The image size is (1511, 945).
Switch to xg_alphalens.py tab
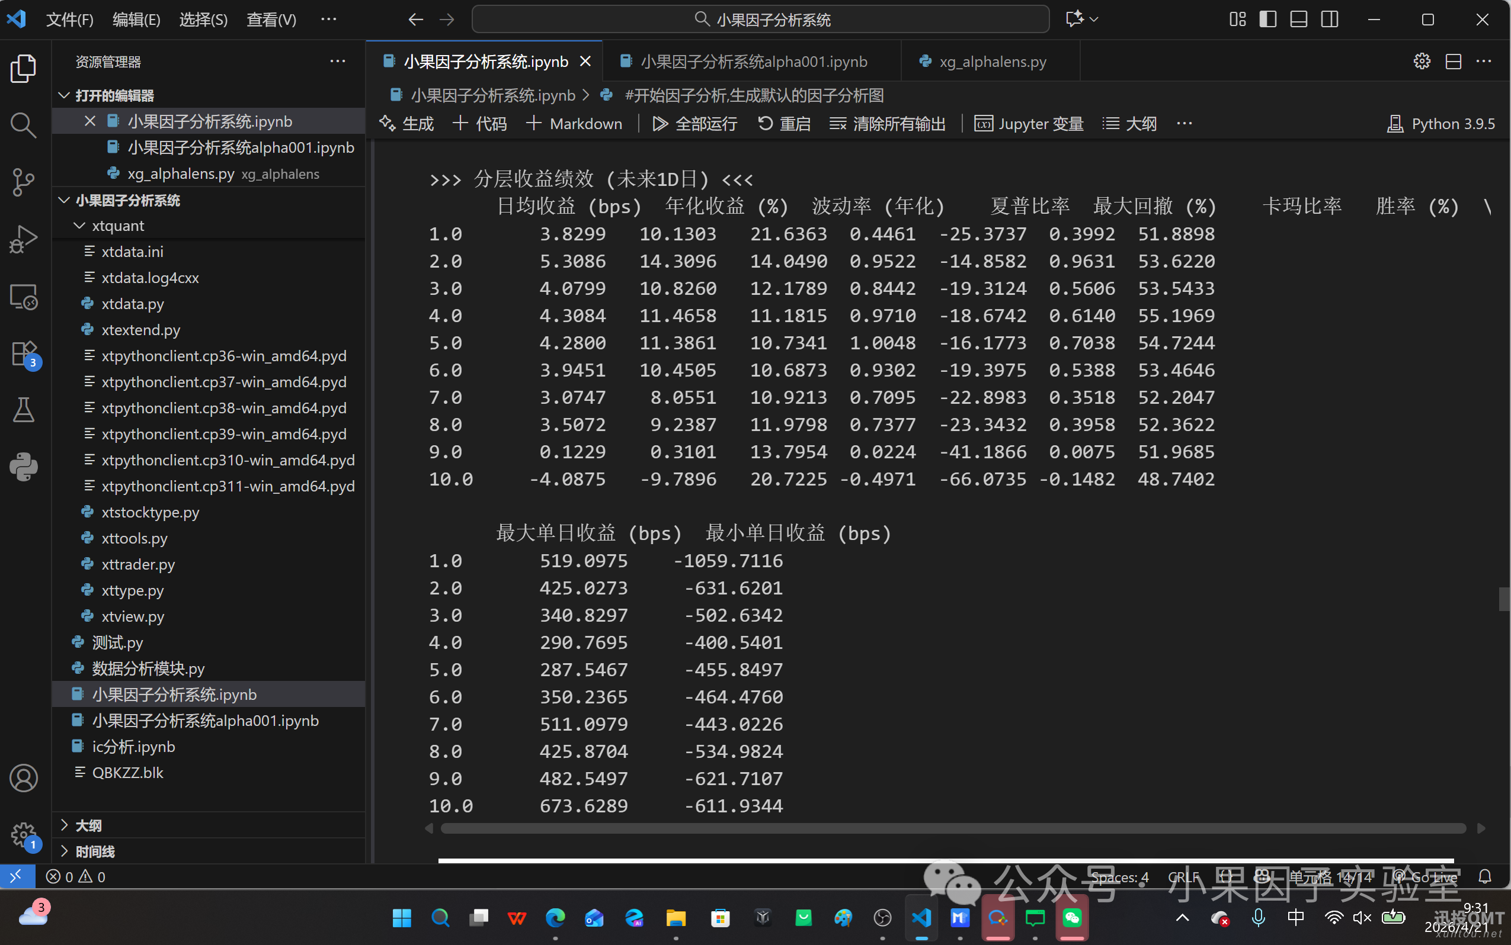992,61
